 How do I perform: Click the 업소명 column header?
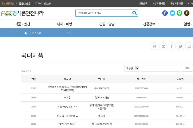(x=102, y=79)
